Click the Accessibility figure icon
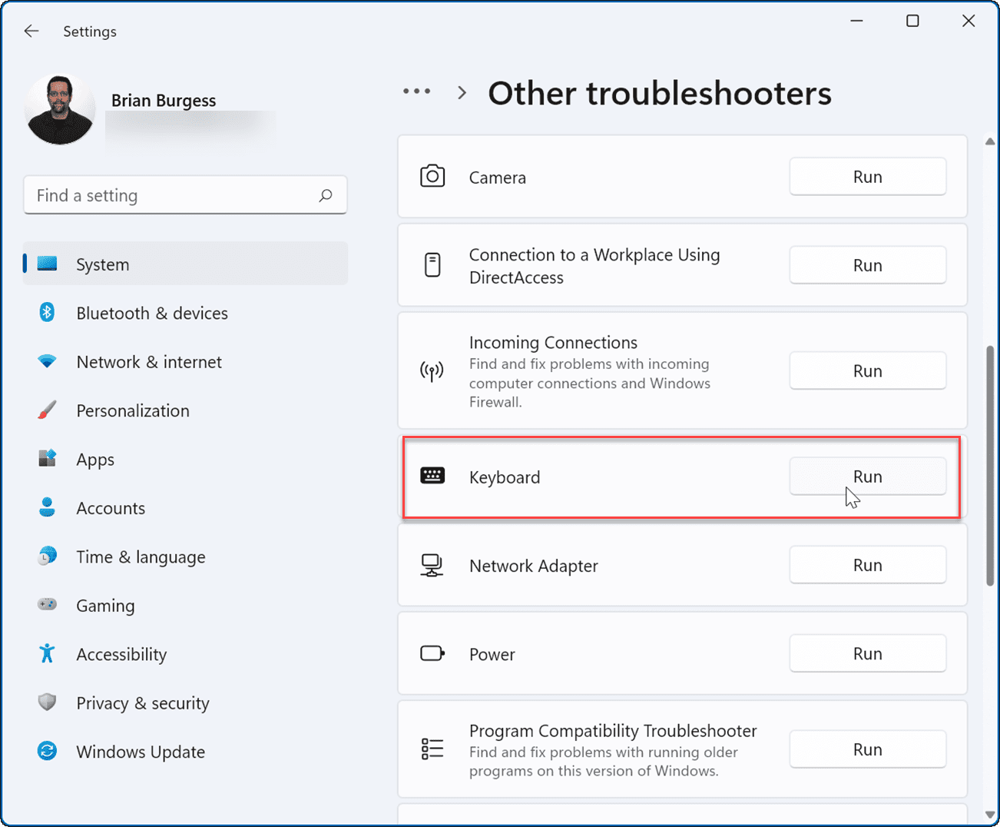The height and width of the screenshot is (827, 1000). 48,654
